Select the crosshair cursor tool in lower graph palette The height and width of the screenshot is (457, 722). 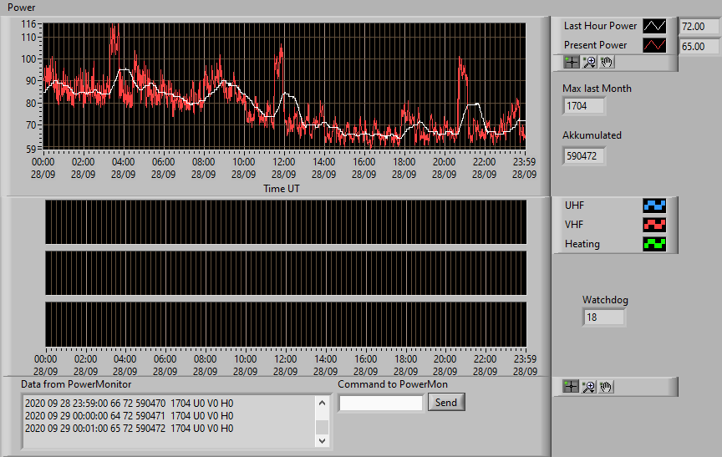[571, 387]
